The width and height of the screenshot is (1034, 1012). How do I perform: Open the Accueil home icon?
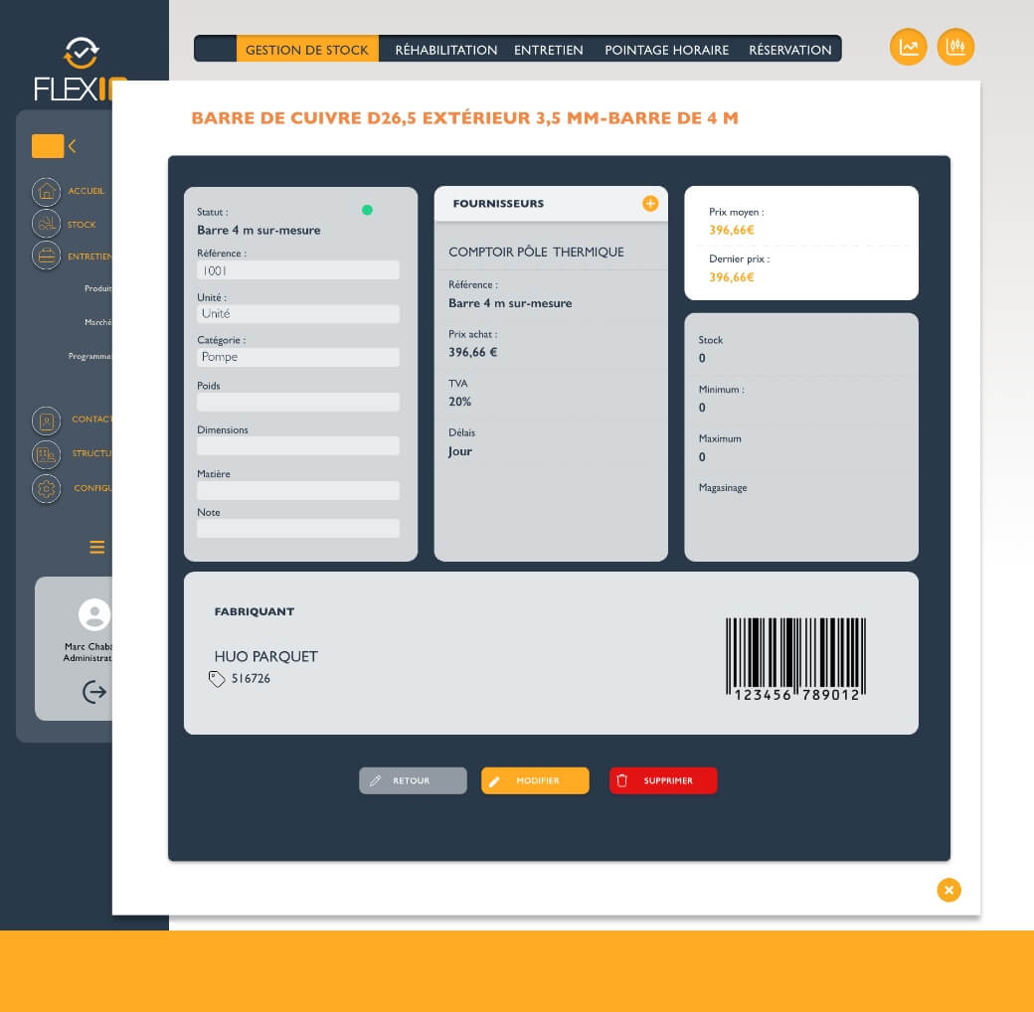46,191
